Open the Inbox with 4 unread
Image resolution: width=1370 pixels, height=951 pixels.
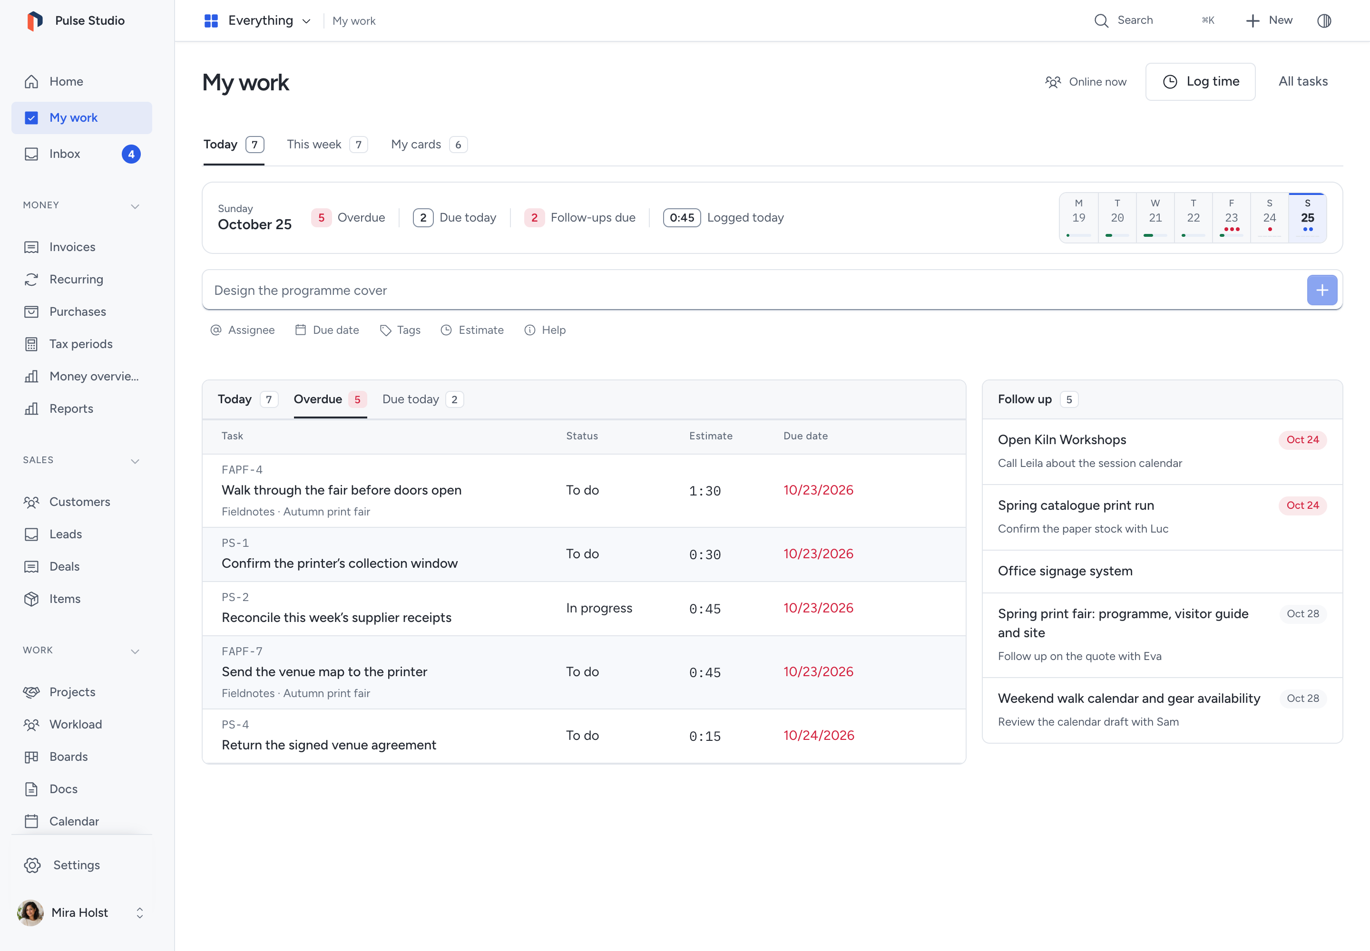point(82,154)
